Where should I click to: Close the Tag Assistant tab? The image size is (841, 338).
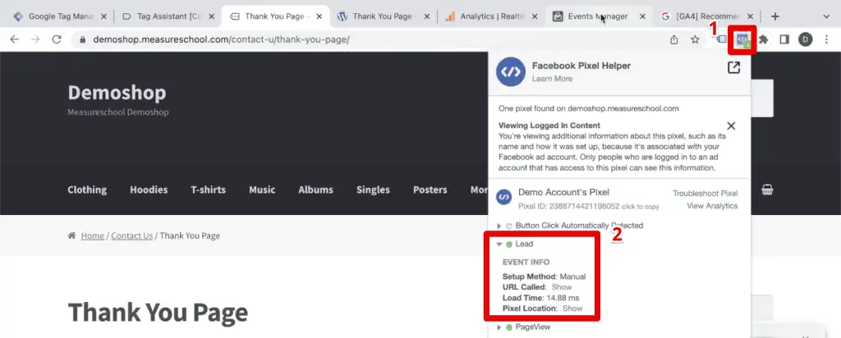[211, 16]
